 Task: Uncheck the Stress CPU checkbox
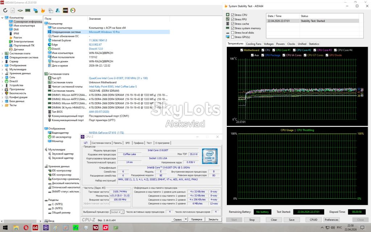click(x=233, y=15)
